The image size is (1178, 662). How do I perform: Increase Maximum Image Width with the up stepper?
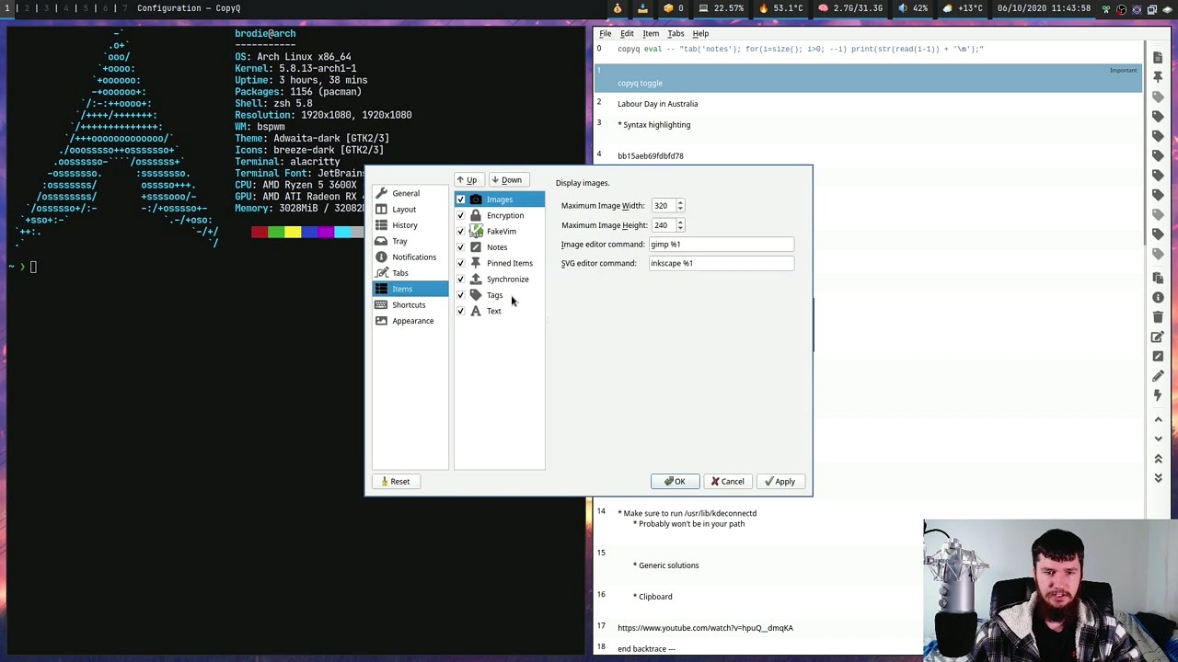pyautogui.click(x=680, y=202)
